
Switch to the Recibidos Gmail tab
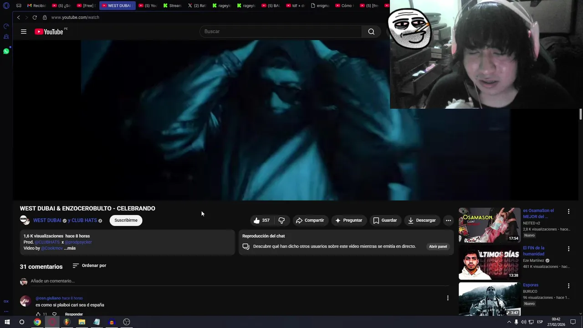(37, 5)
